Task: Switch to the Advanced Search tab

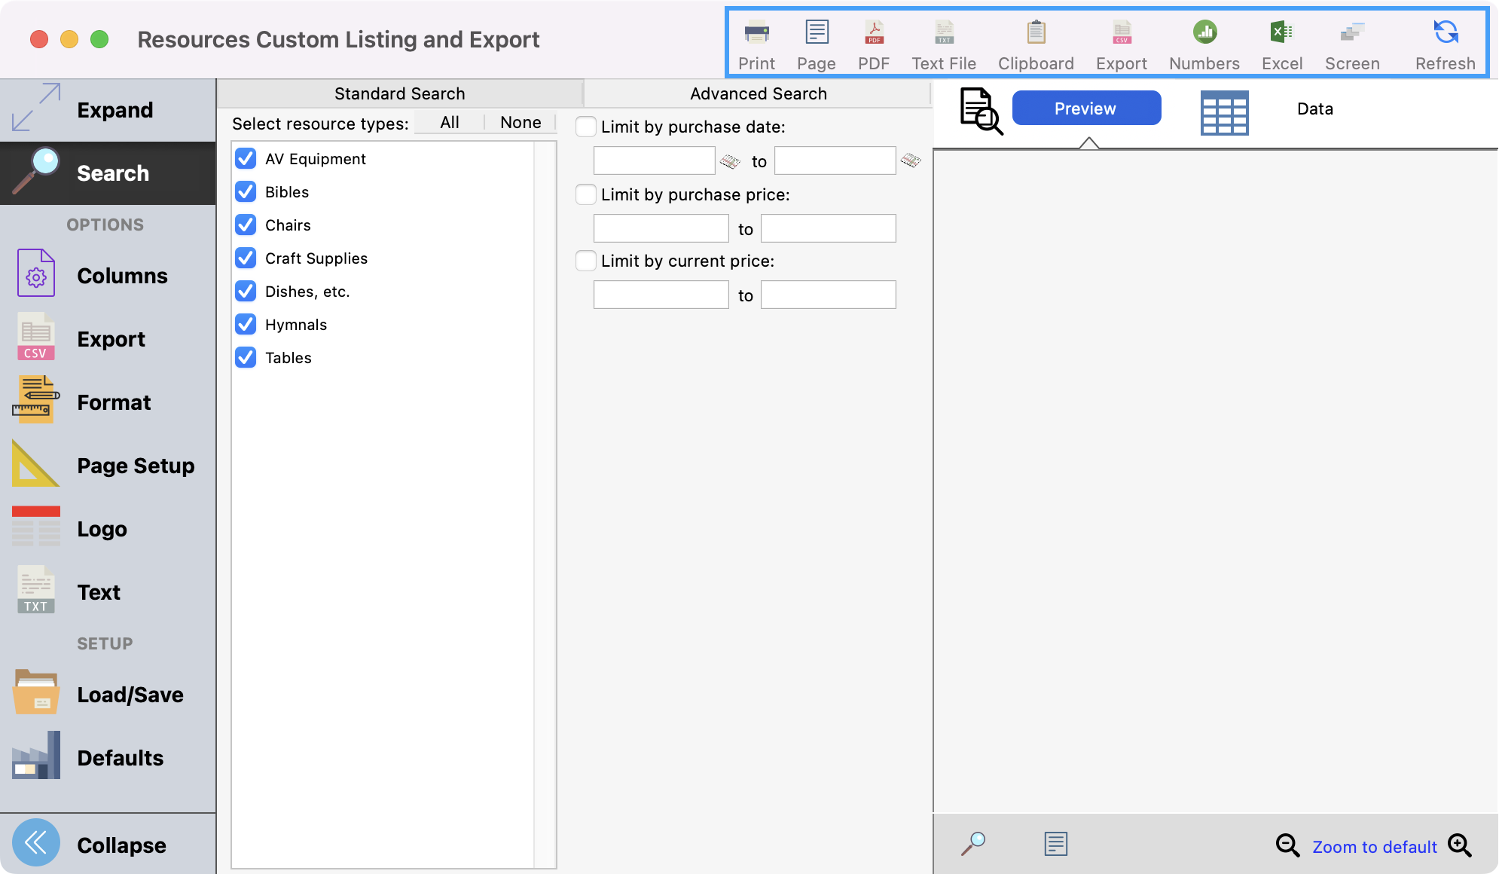Action: coord(758,93)
